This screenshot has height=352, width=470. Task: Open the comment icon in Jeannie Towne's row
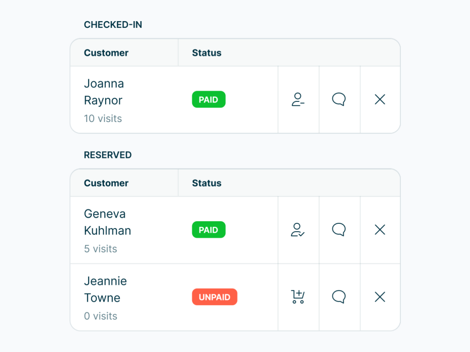339,297
